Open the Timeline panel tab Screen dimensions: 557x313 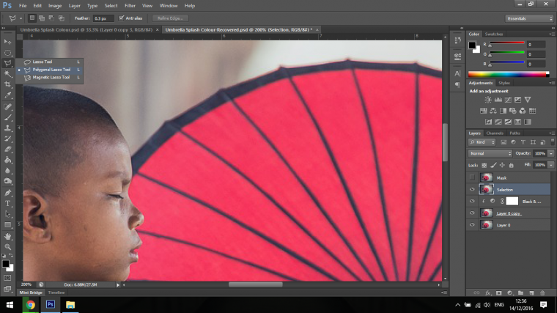click(56, 292)
